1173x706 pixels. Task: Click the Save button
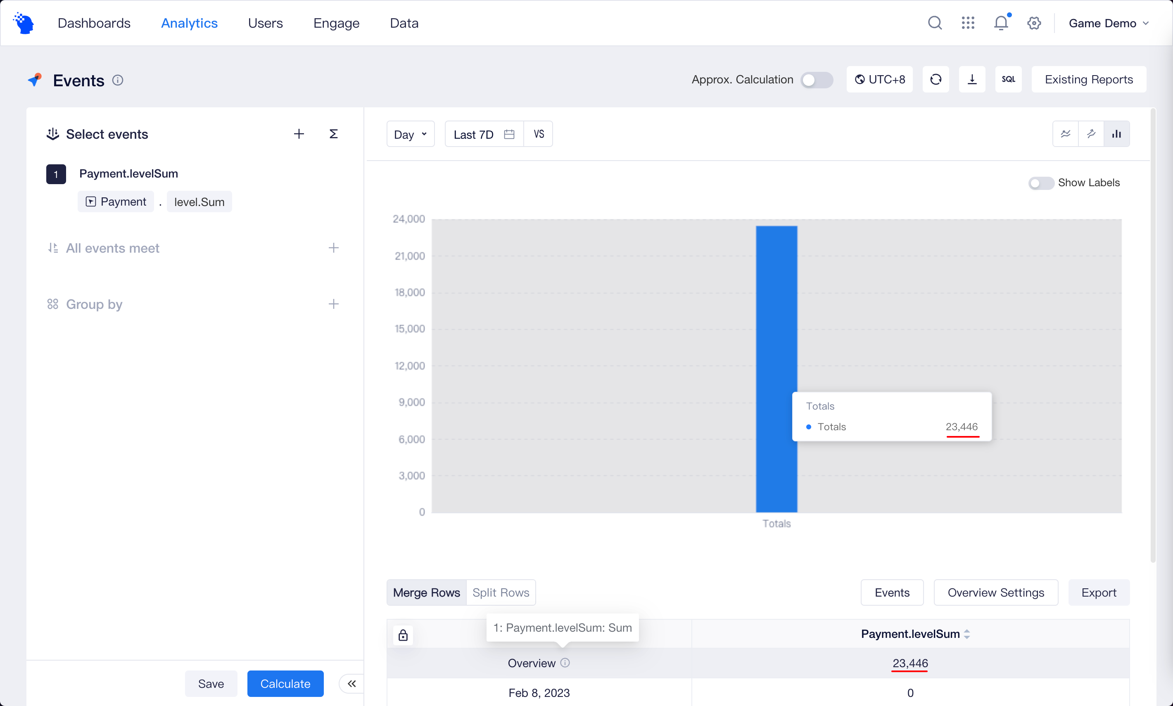[211, 684]
